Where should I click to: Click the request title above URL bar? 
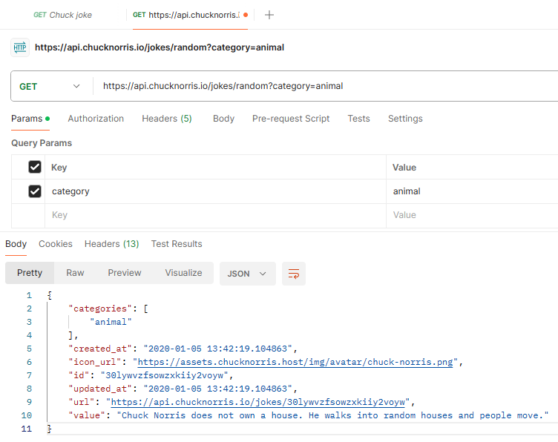[160, 47]
